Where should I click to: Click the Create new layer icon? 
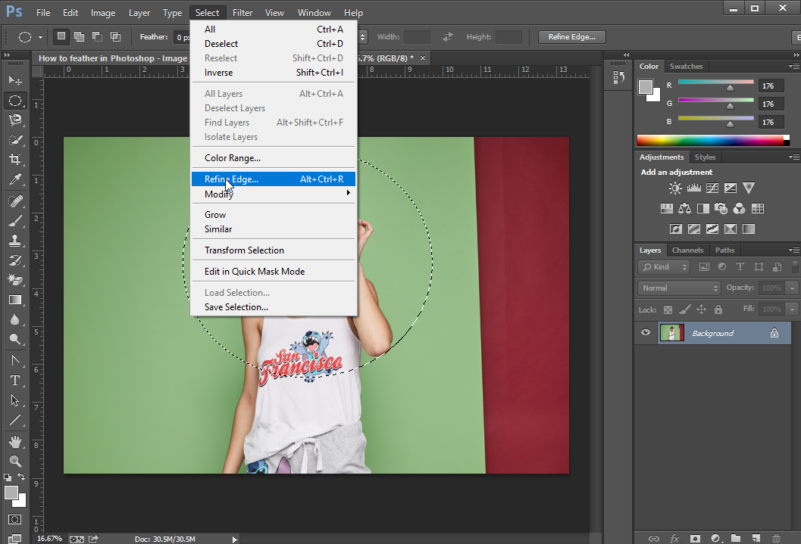coord(756,538)
